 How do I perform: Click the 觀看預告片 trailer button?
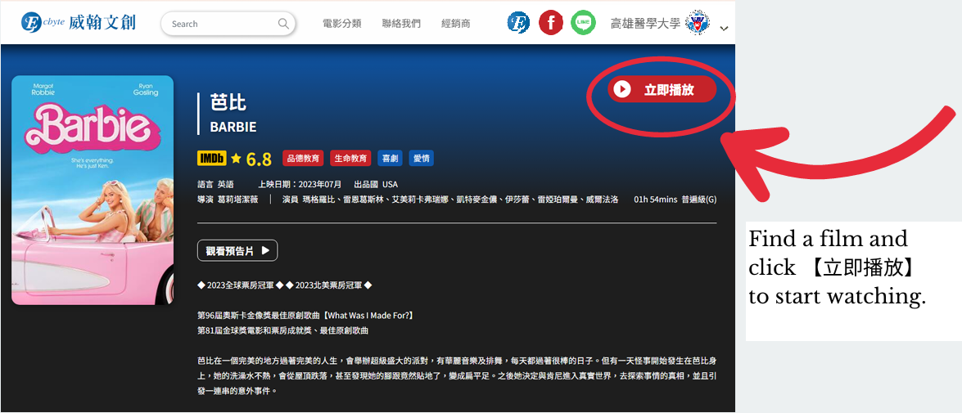coord(237,250)
